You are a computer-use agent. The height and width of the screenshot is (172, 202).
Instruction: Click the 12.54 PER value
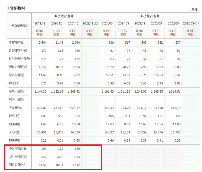coord(159,124)
